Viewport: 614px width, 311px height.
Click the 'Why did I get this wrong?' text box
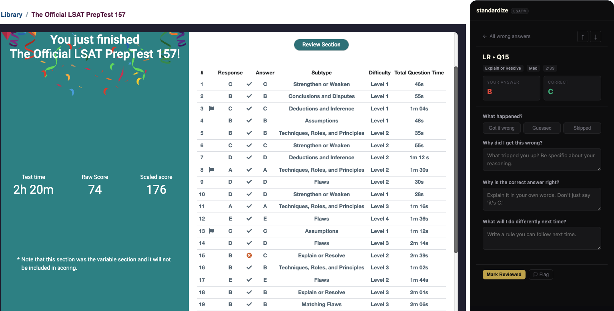click(541, 159)
